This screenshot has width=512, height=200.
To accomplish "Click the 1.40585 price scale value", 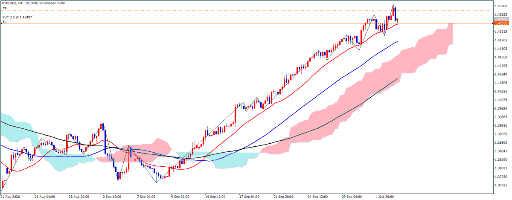I will (x=501, y=83).
